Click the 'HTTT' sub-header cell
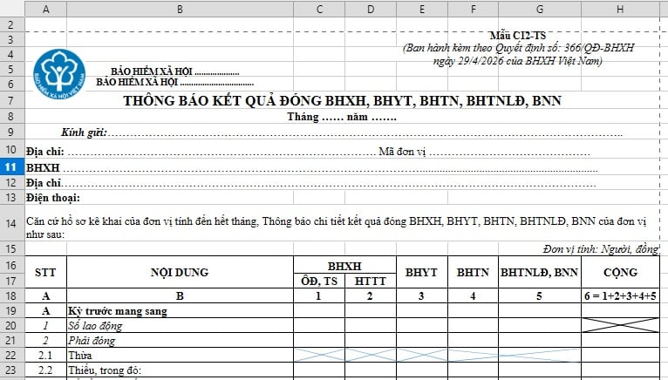This screenshot has width=668, height=380. tap(371, 282)
